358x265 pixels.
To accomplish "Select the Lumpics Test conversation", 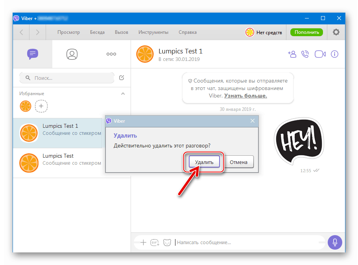I will coord(59,163).
